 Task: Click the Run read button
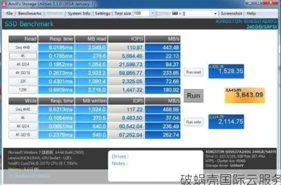click(193, 72)
